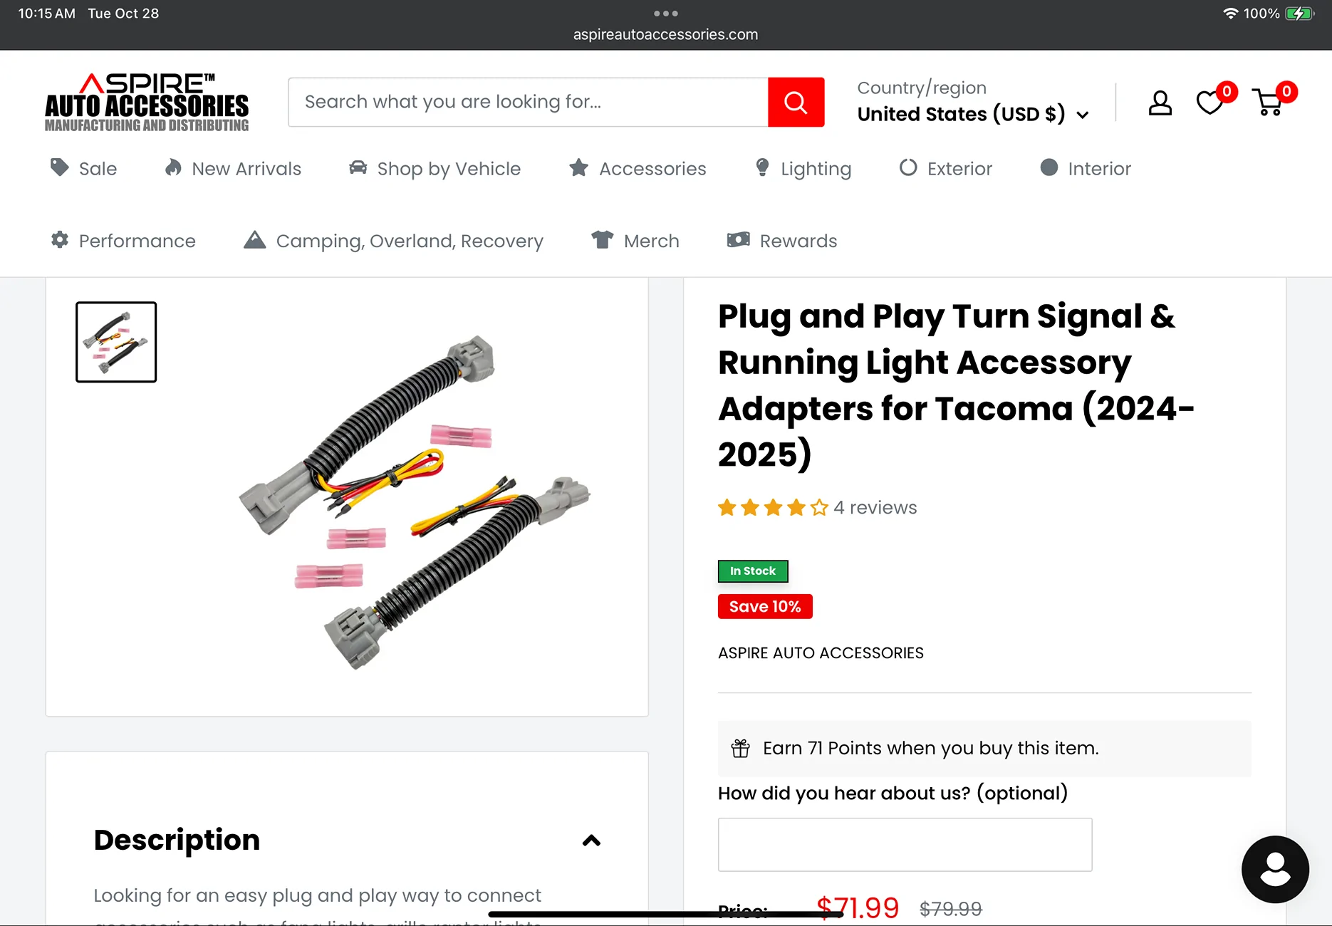Open the shopping cart icon
The image size is (1332, 926).
click(x=1269, y=103)
